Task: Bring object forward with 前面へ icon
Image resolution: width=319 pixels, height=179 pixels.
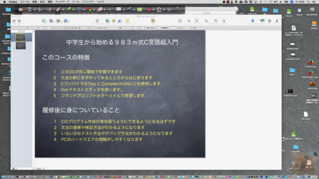Action: coord(216,21)
